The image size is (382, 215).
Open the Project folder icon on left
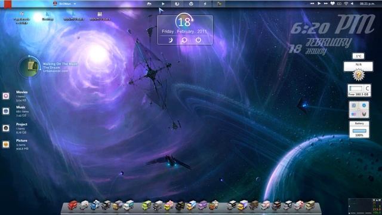(6, 128)
